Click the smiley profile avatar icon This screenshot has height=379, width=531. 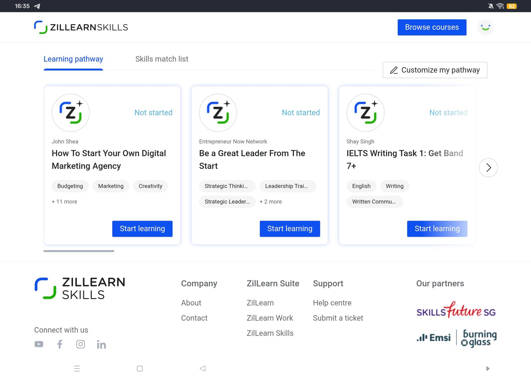pos(485,27)
